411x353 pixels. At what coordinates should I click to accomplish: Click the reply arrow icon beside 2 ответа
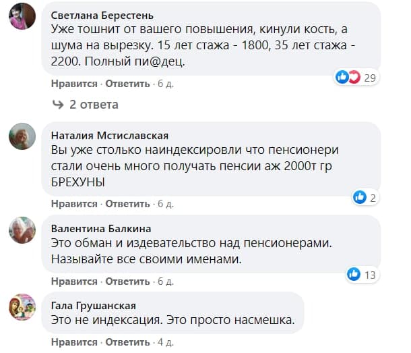(x=58, y=105)
